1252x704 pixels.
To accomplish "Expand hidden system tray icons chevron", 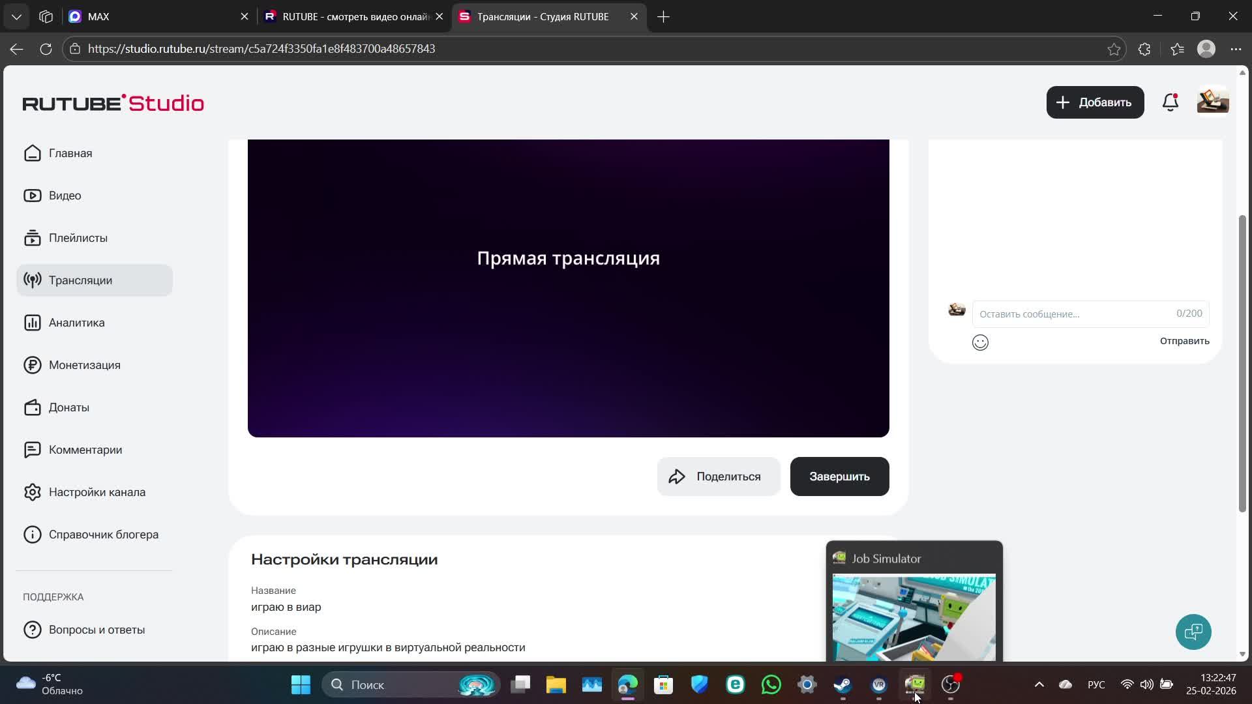I will 1039,684.
